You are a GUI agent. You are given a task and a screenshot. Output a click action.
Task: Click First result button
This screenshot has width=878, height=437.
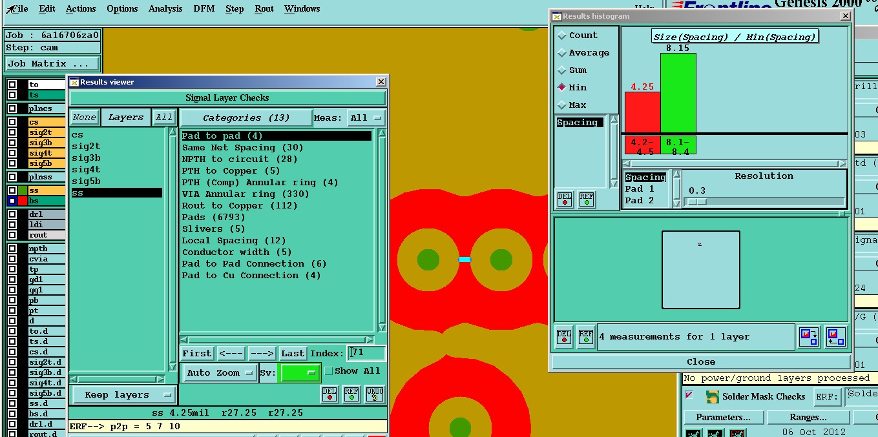pyautogui.click(x=196, y=354)
